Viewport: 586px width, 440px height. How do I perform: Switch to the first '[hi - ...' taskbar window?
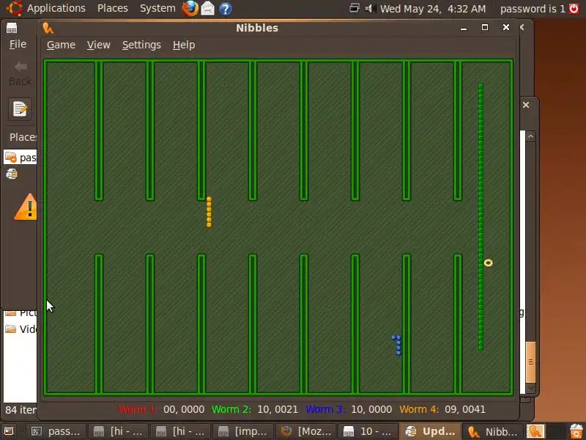click(119, 431)
